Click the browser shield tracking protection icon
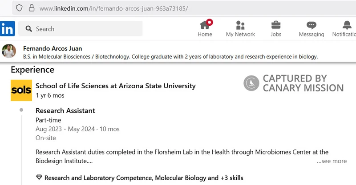The height and width of the screenshot is (185, 356). pyautogui.click(x=19, y=8)
